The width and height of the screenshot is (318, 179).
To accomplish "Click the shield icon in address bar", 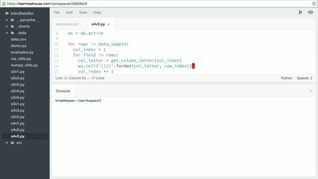I will coord(314,3).
